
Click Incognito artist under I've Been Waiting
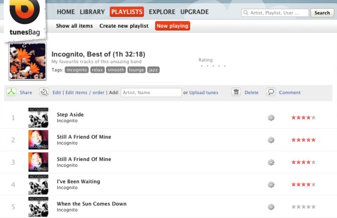click(67, 188)
